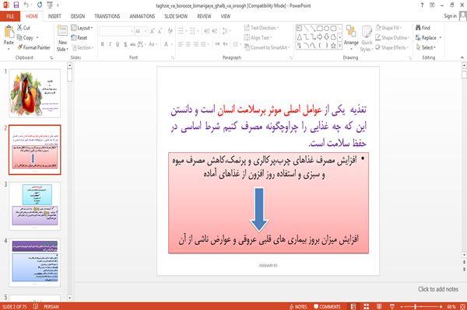Click the Redo/Repeat icon in quick access toolbar
Screen dimensions: 467x310
[x=40, y=5]
